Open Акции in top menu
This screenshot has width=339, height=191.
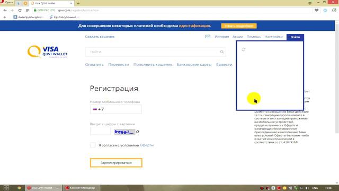click(238, 37)
